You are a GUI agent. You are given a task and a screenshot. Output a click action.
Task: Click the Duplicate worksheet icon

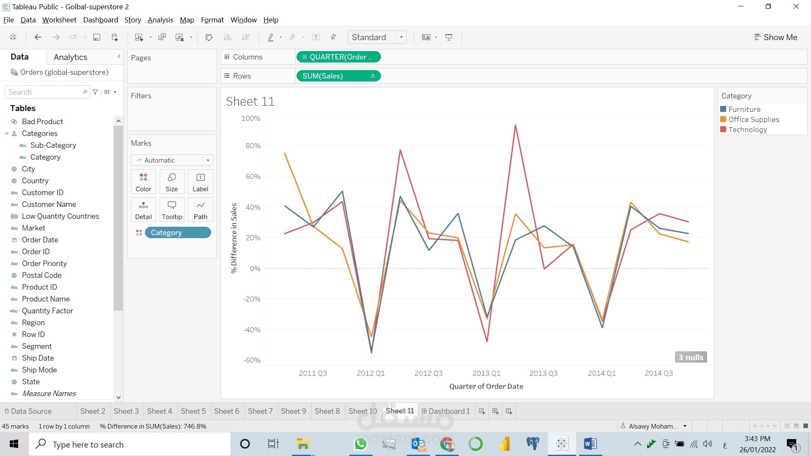(x=162, y=37)
